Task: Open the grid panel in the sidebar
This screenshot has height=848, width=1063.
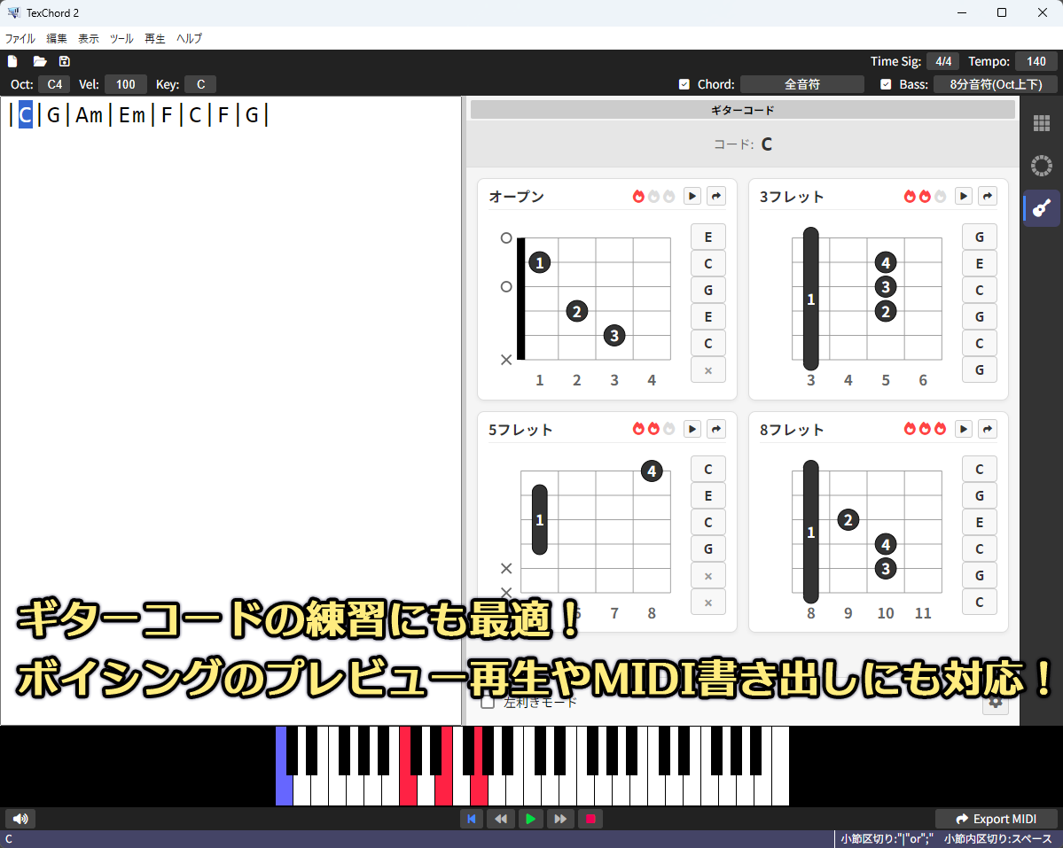Action: tap(1042, 123)
